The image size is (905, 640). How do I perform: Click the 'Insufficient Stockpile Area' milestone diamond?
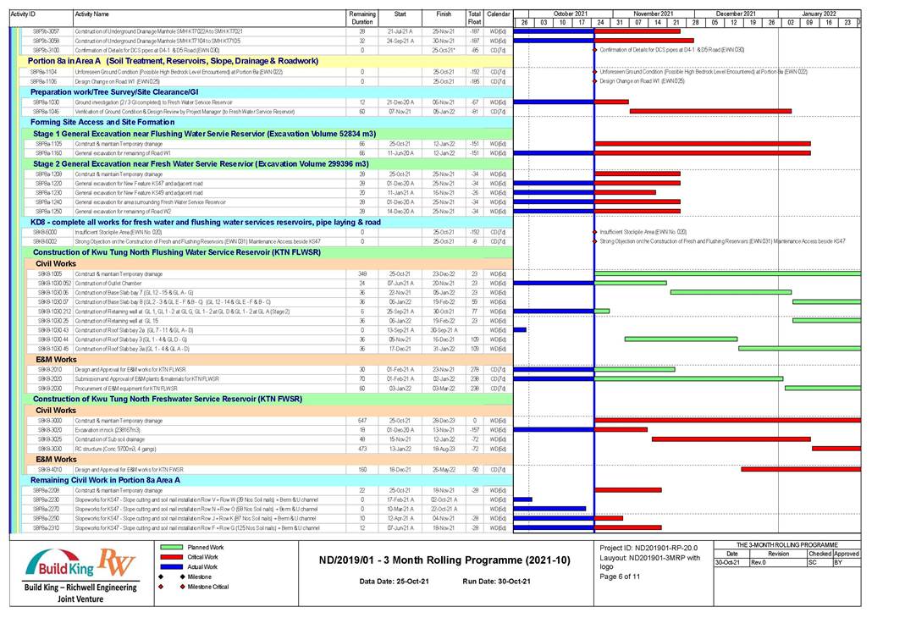pos(594,232)
